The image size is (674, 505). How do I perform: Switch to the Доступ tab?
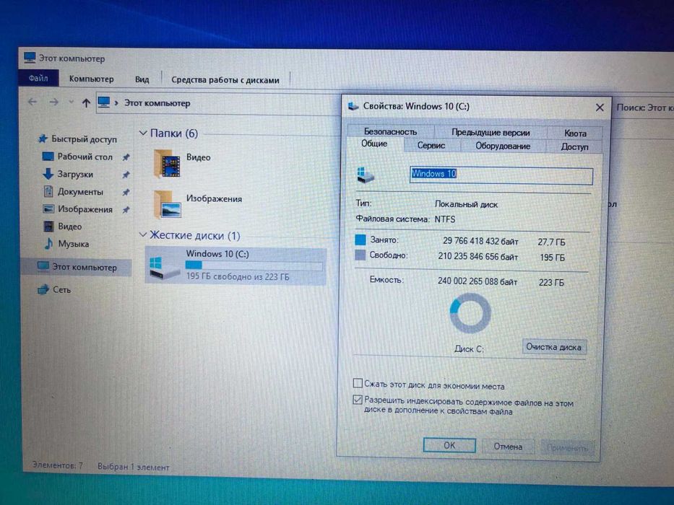tap(574, 147)
